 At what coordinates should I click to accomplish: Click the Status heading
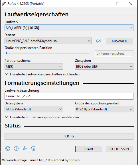click(13, 126)
